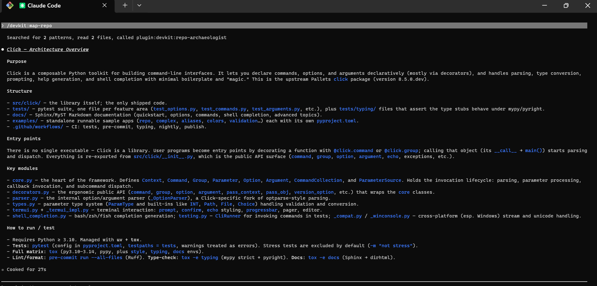Screen dimensions: 597x286
Task: Minimize the terminal window
Action: pyautogui.click(x=544, y=5)
